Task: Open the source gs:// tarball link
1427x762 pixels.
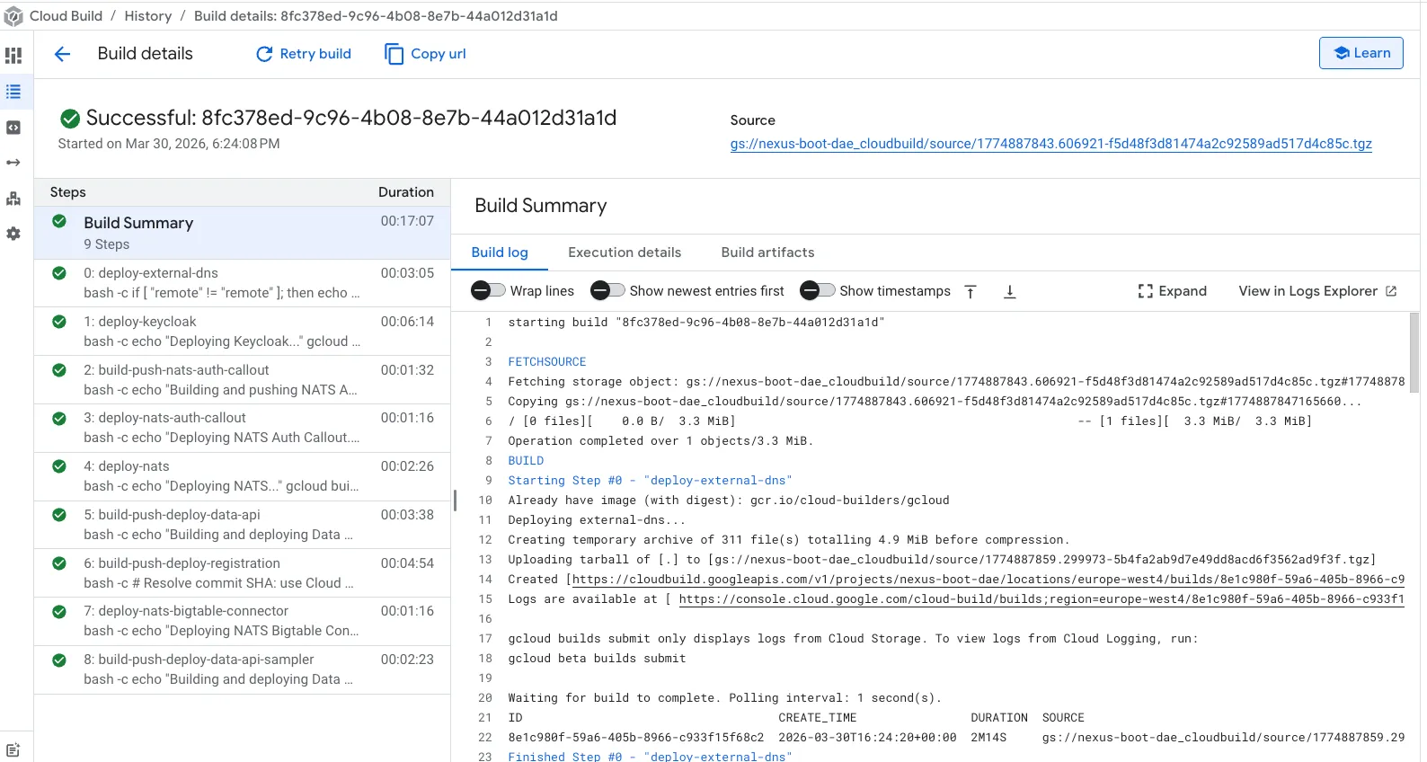Action: click(x=1050, y=144)
